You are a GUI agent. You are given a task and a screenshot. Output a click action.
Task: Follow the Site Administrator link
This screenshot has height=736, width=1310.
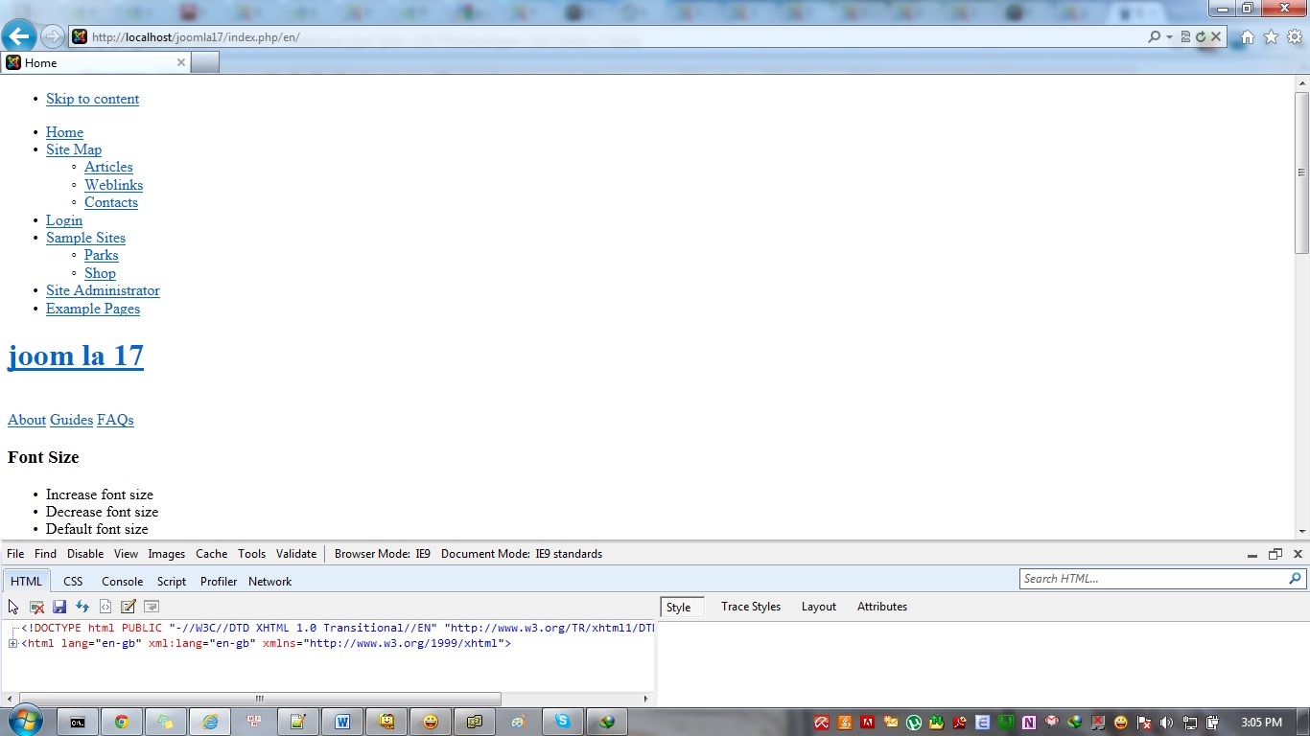103,290
